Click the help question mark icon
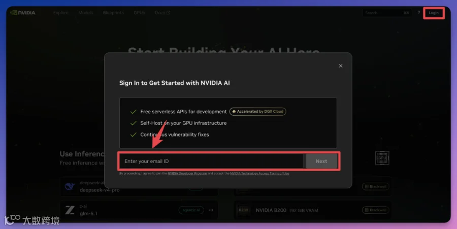 [x=419, y=13]
